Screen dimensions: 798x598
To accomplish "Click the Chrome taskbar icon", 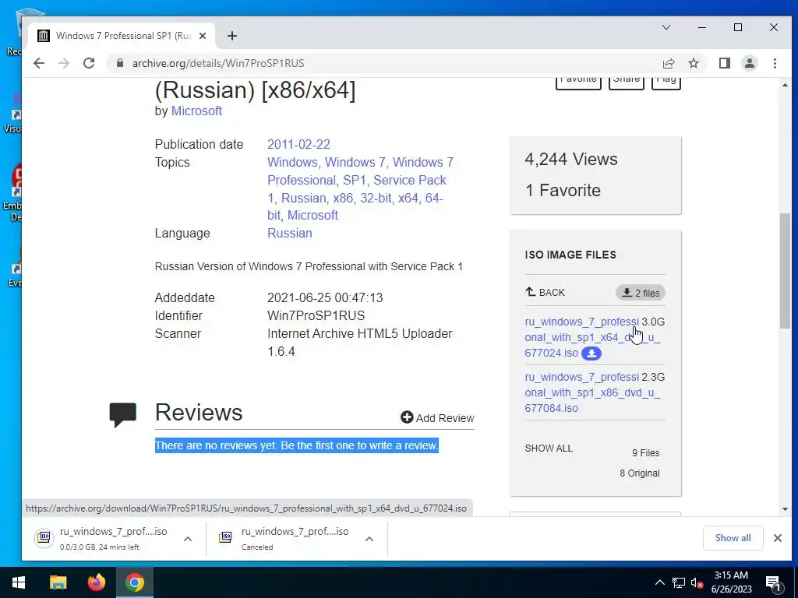I will click(135, 582).
